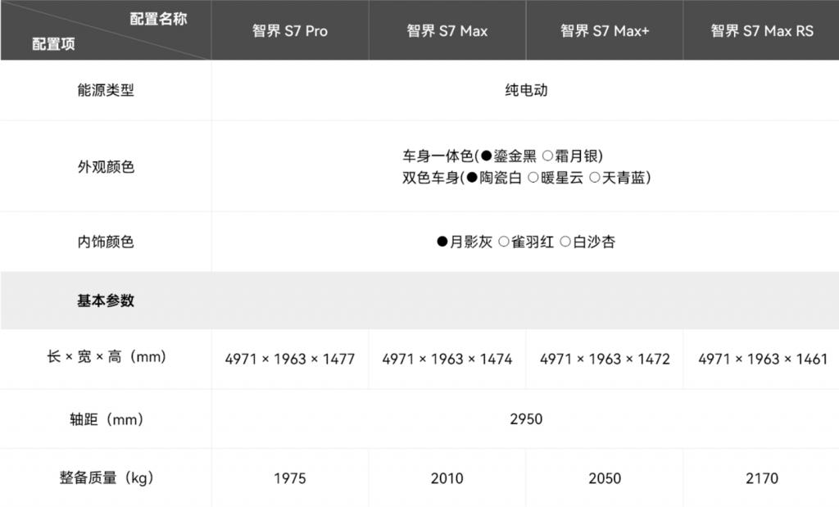Image resolution: width=839 pixels, height=507 pixels.
Task: Choose the 雀羽红 interior color
Action: (526, 242)
